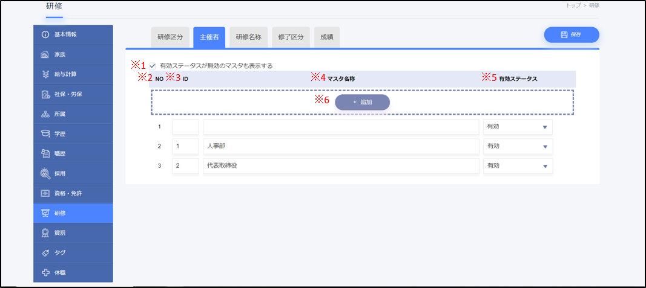Open the status dropdown for 代表取締役 row
The image size is (646, 288).
pyautogui.click(x=518, y=166)
